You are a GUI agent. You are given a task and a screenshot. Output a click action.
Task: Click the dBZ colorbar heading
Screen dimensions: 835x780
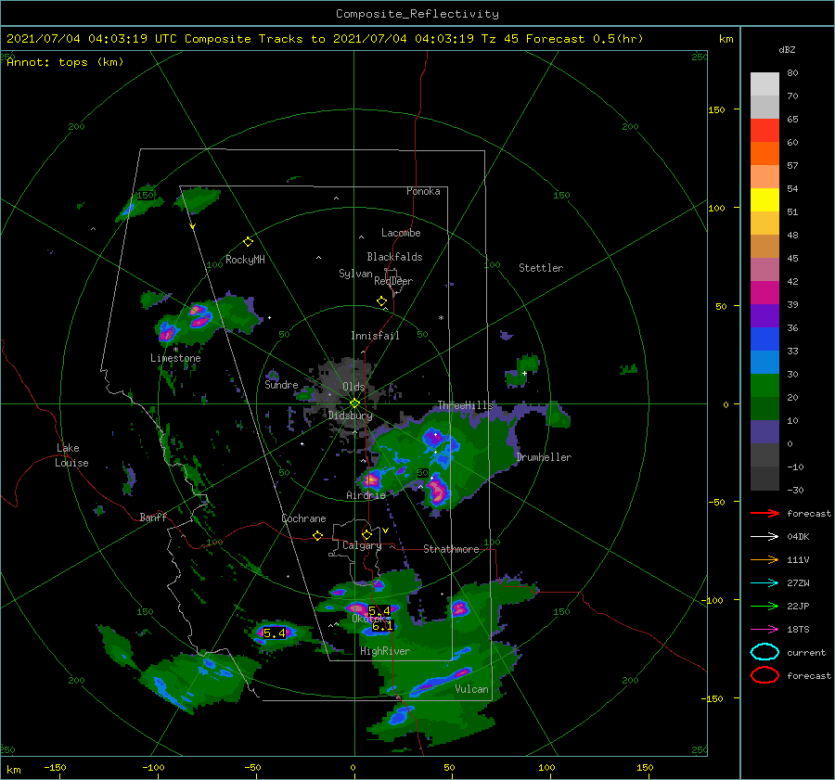[787, 49]
